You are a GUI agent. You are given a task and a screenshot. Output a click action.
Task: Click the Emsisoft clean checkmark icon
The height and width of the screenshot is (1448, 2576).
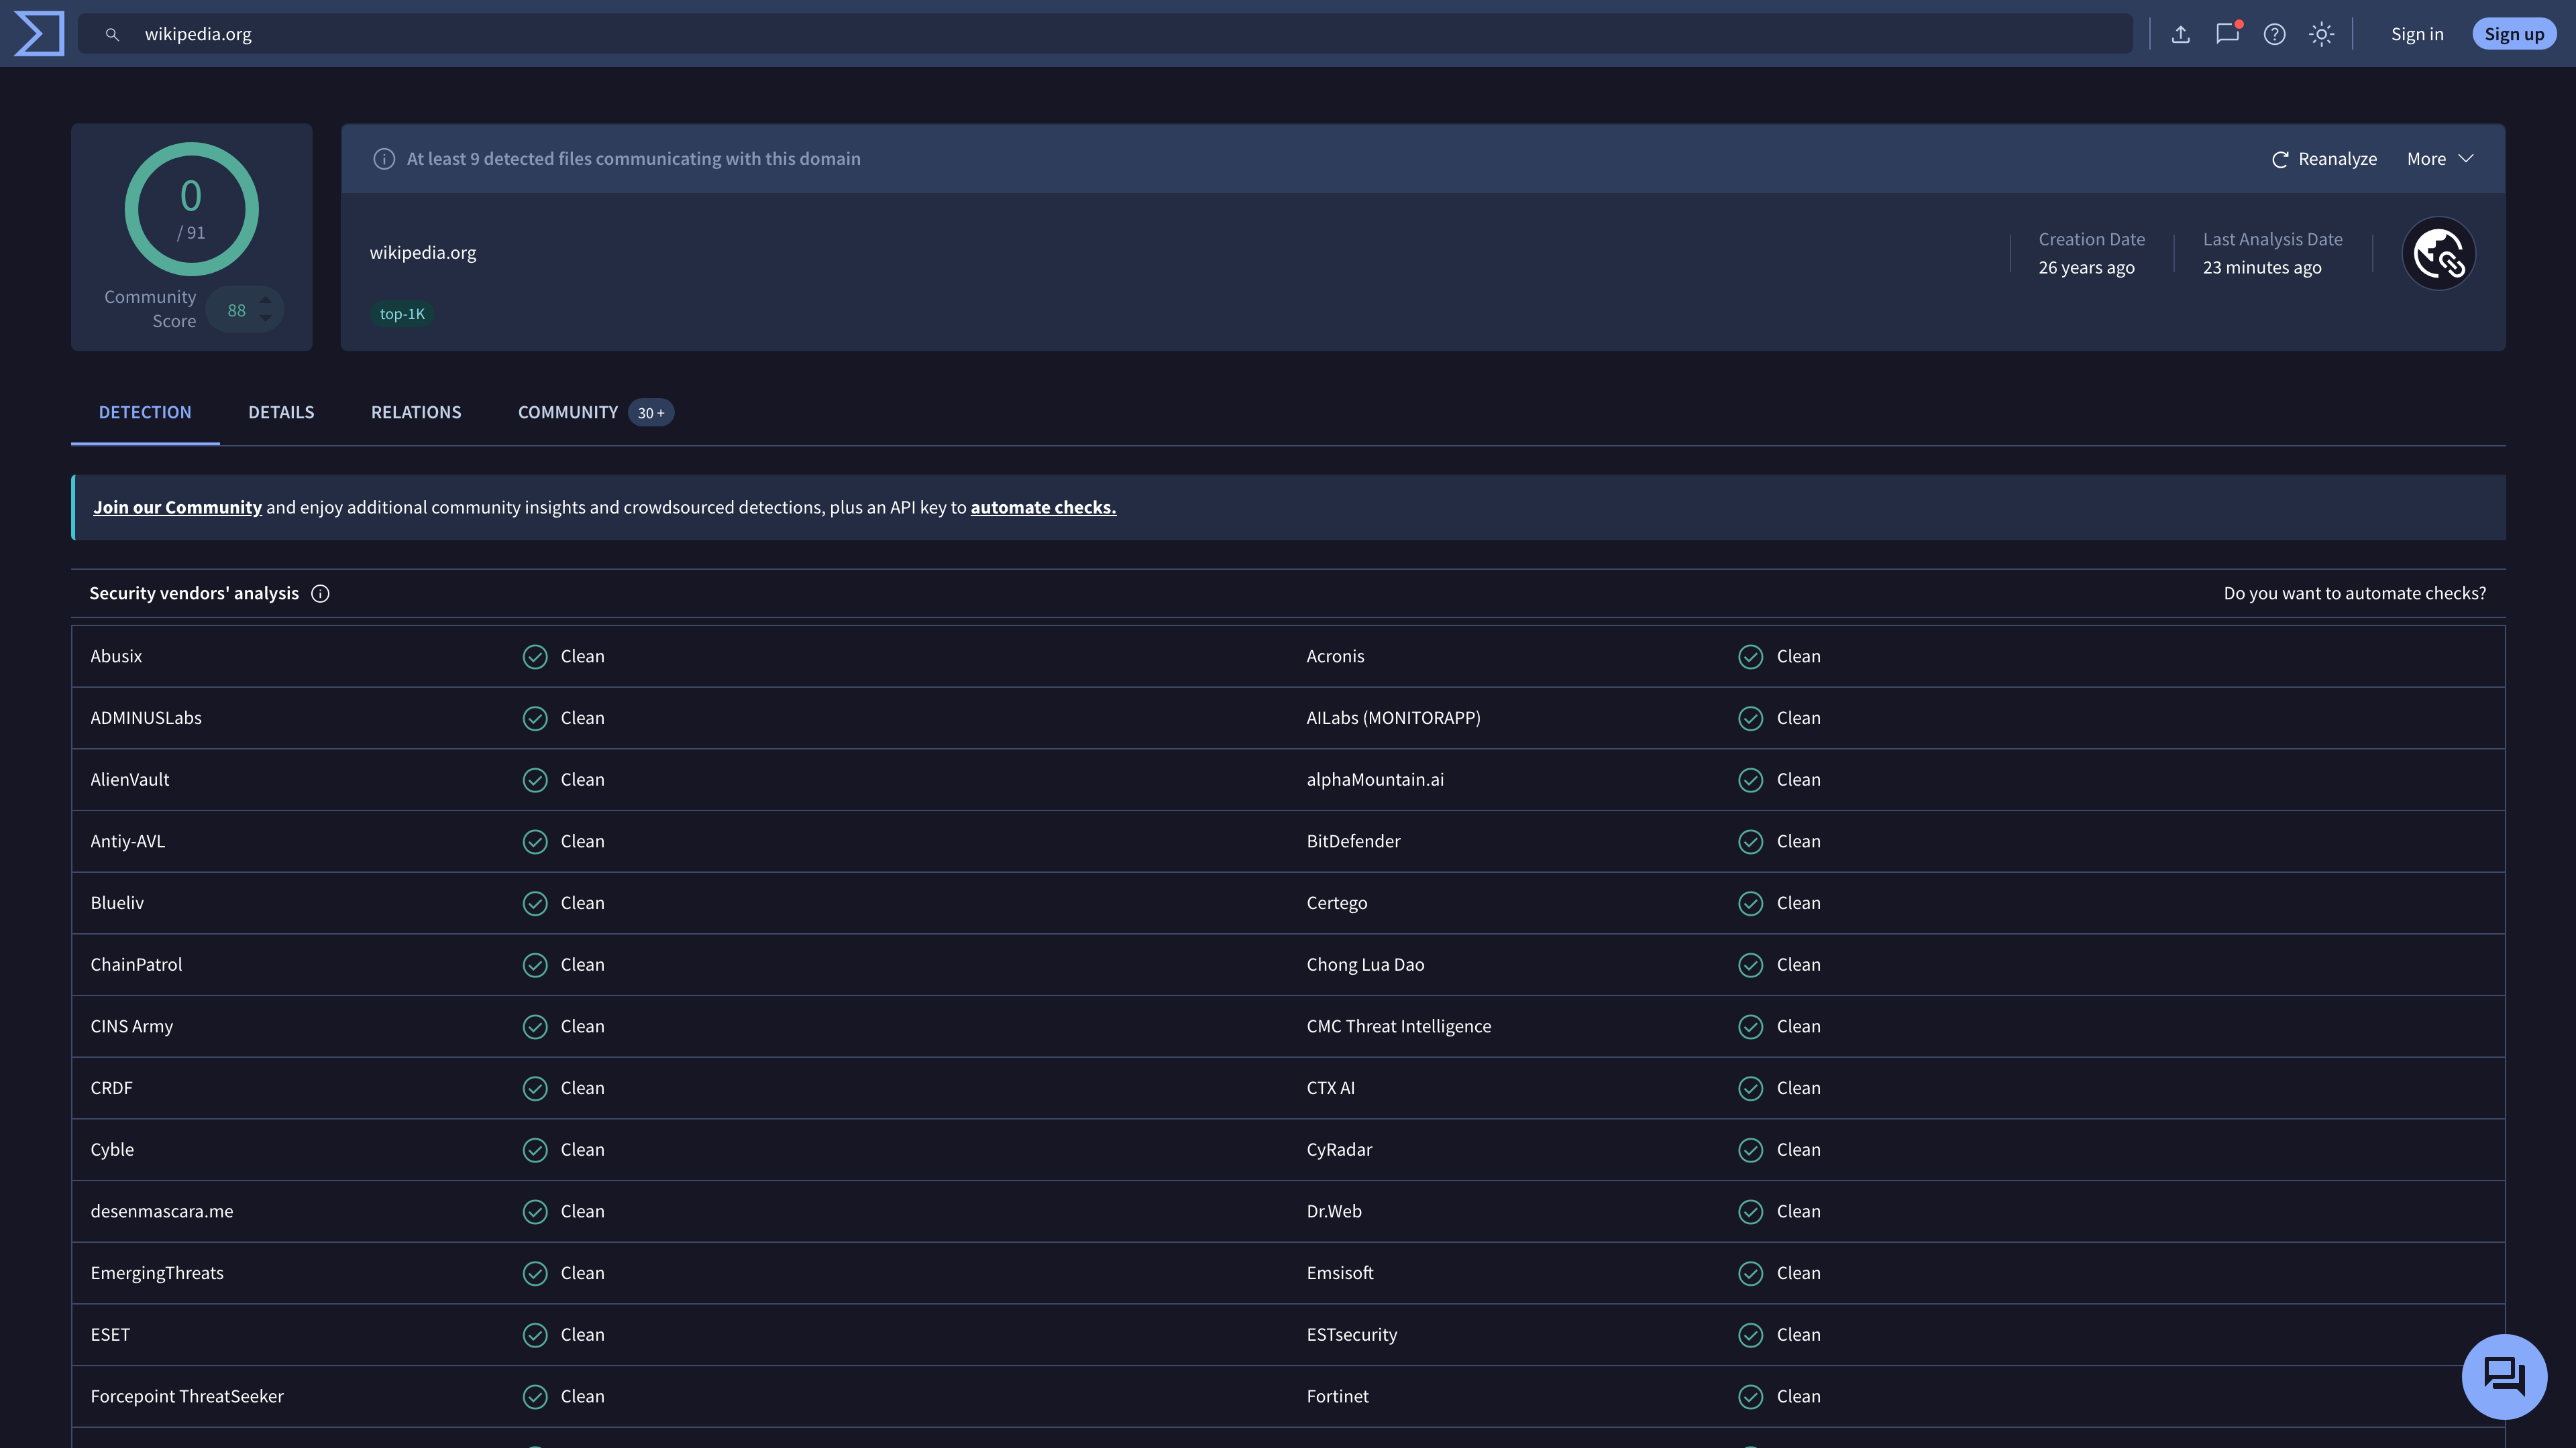tap(1751, 1273)
